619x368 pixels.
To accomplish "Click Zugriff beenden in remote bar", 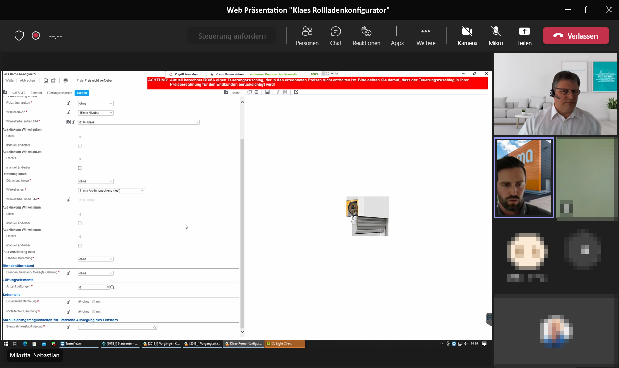I will pyautogui.click(x=183, y=74).
